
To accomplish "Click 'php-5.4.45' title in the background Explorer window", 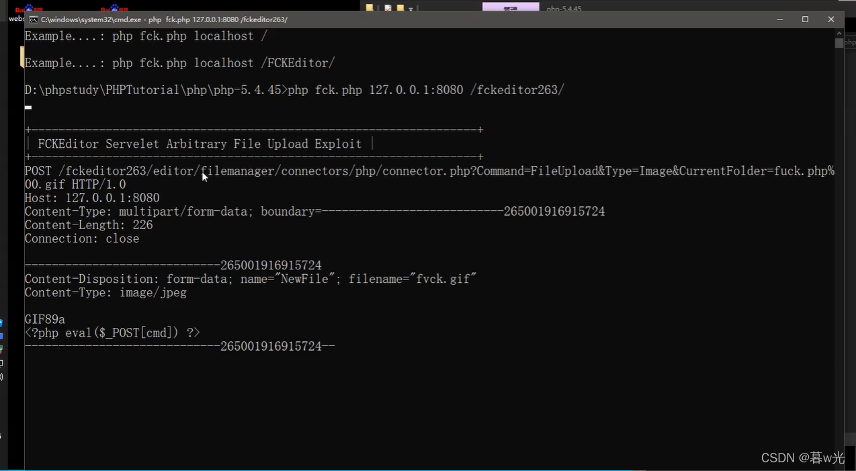I will pos(564,9).
